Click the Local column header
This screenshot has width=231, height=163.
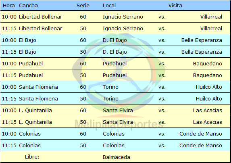pyautogui.click(x=109, y=6)
